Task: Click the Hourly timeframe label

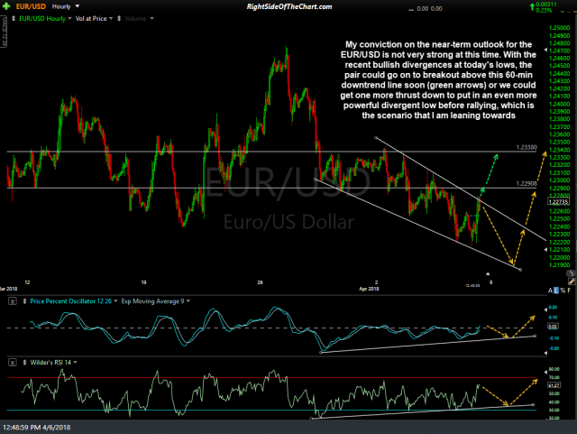Action: click(x=61, y=6)
